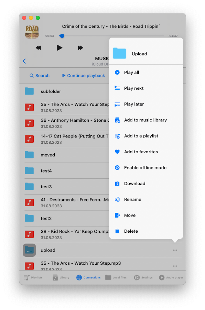
Task: Switch to the Settings tab
Action: tap(143, 278)
